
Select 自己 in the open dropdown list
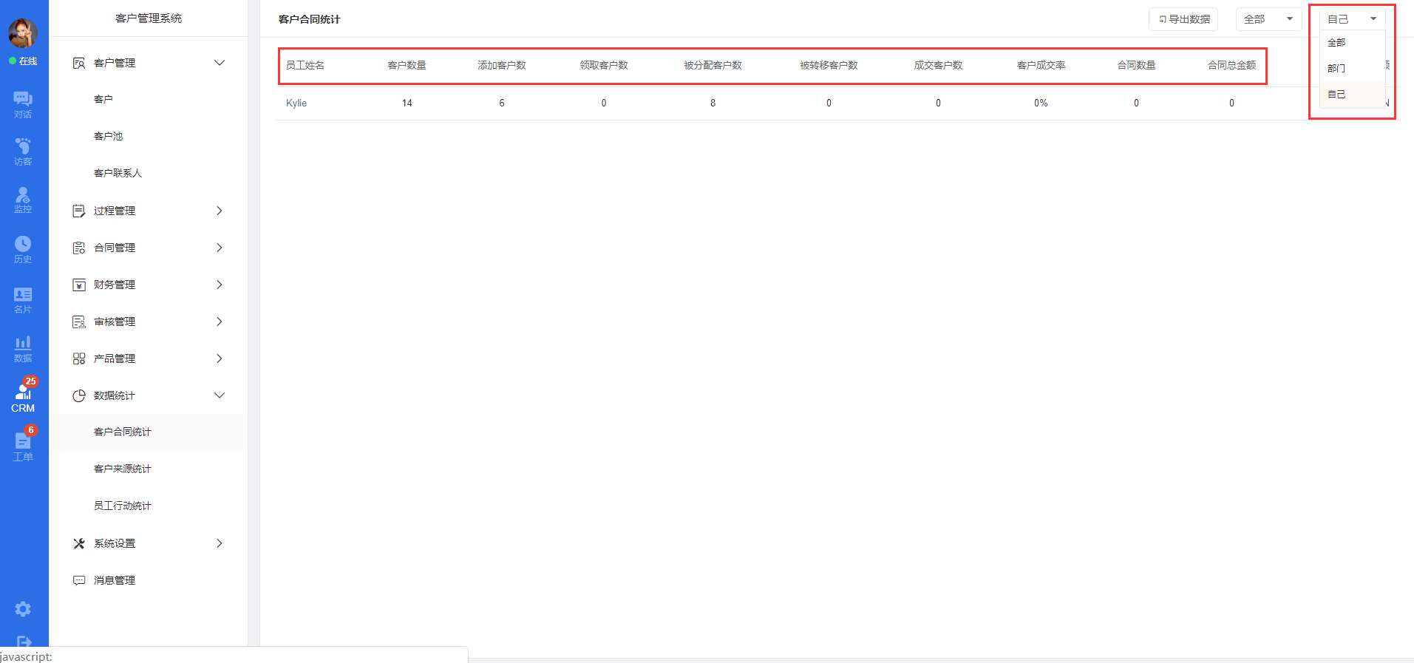click(1352, 95)
